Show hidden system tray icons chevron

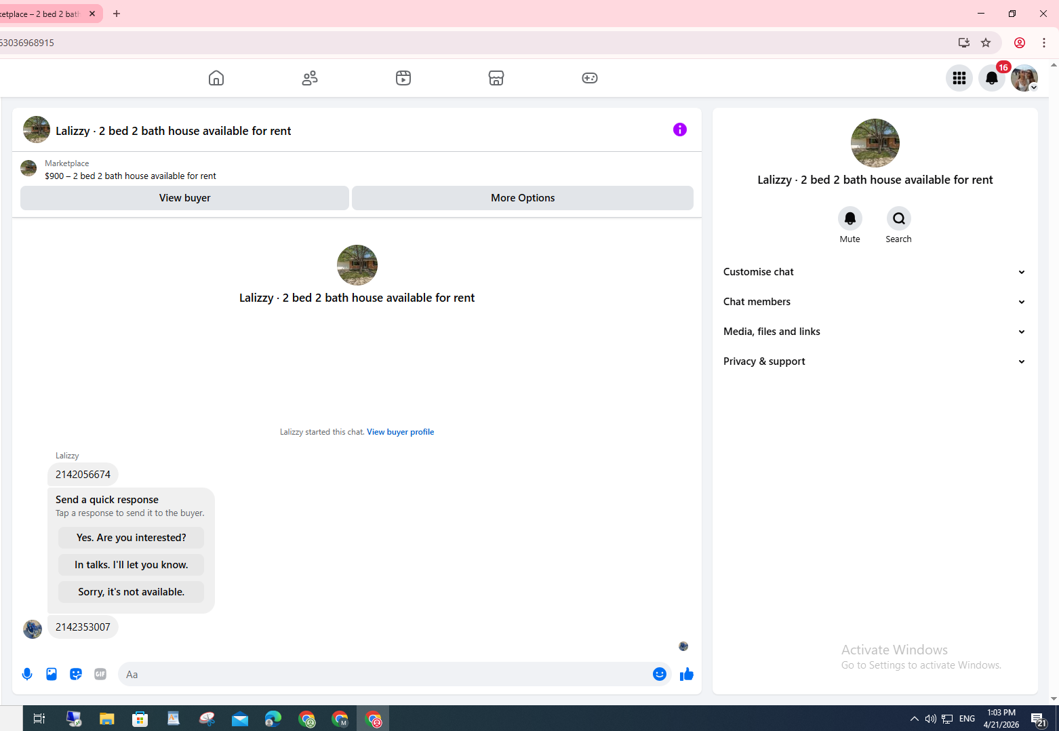[915, 719]
